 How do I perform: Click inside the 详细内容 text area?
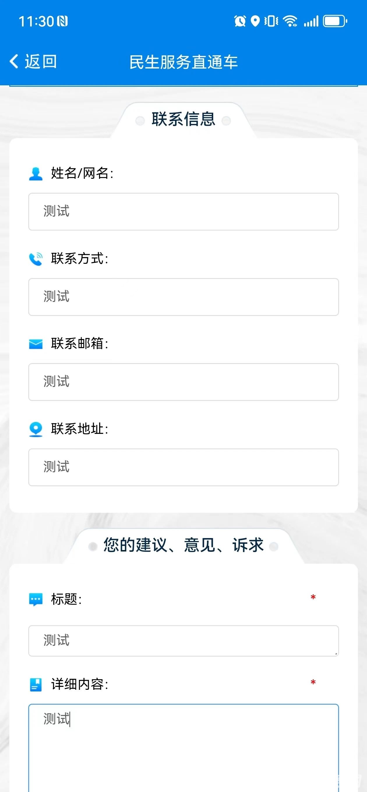(184, 748)
